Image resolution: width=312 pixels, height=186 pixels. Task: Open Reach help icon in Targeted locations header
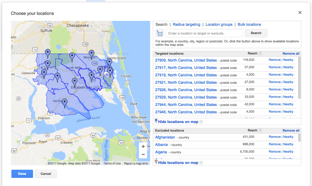pyautogui.click(x=260, y=54)
